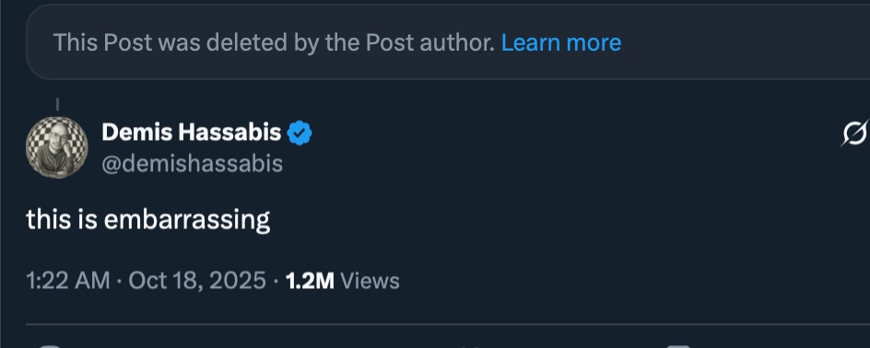View the 1.2M view count
Screen dimensions: 870x348
310,281
